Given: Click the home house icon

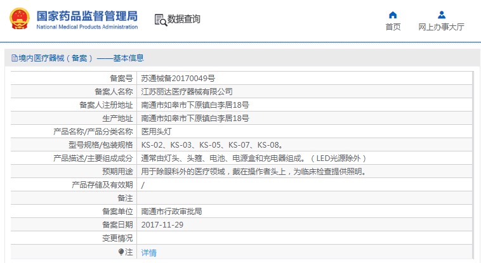Looking at the screenshot, I should 393,15.
